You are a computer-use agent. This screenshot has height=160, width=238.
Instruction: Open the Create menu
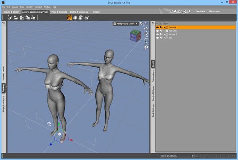click(x=15, y=7)
